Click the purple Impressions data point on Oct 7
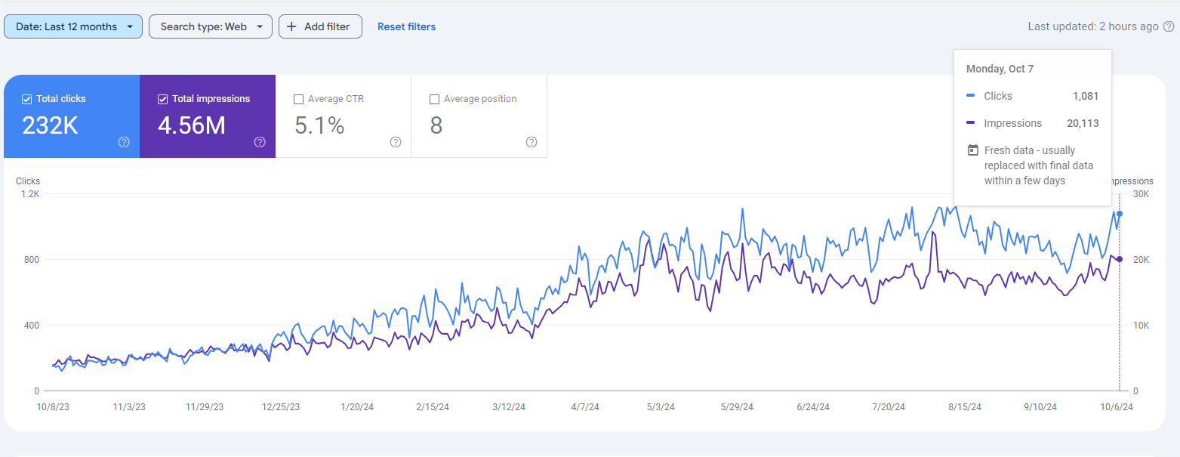1180x457 pixels. click(1119, 259)
